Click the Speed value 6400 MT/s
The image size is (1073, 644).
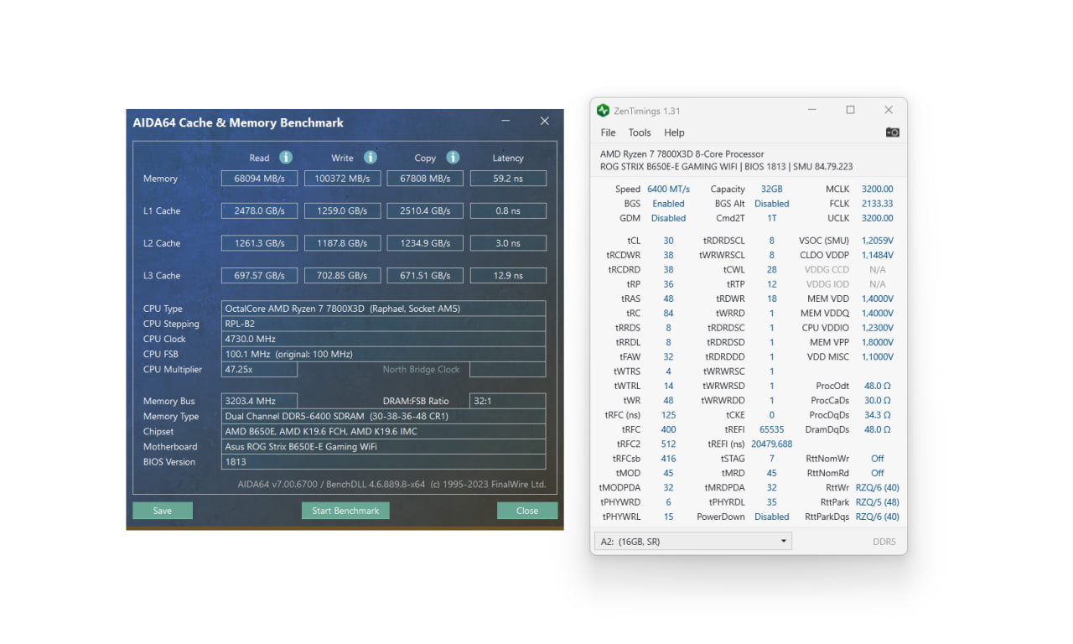click(668, 190)
